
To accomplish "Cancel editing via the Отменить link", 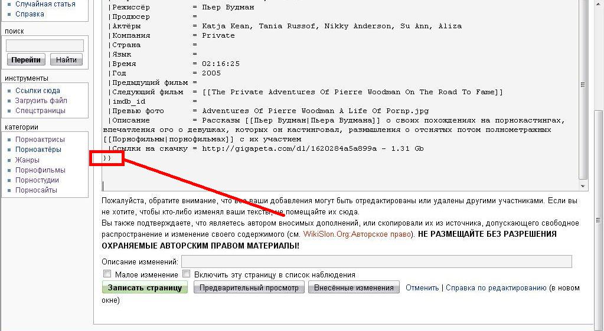I will point(422,287).
